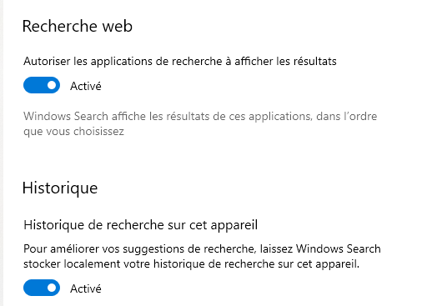The height and width of the screenshot is (306, 432).
Task: Select the Historique section heading
Action: [x=60, y=188]
